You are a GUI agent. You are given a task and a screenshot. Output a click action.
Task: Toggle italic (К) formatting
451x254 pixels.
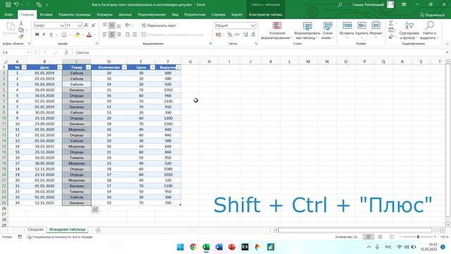point(44,35)
